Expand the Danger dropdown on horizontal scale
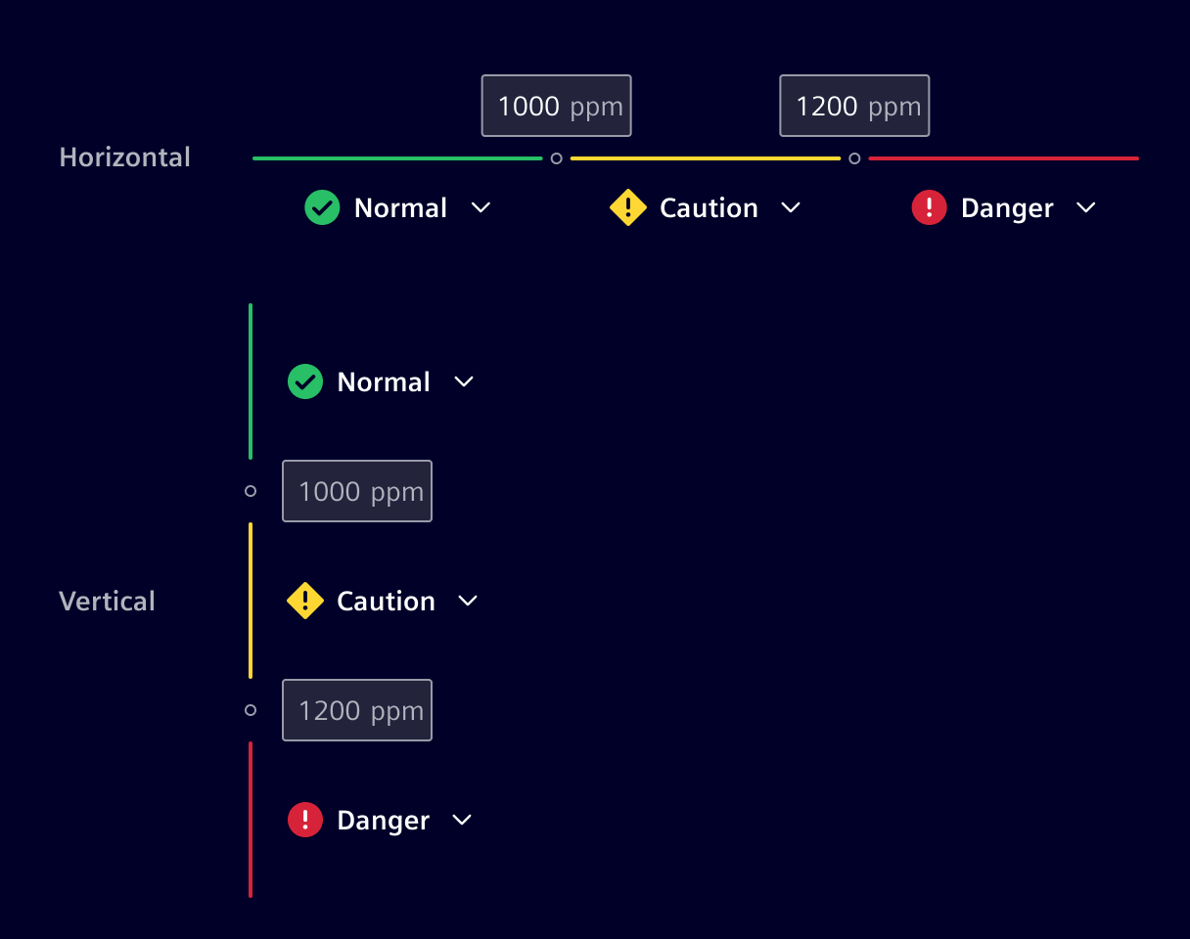Screen dimensions: 1190x939 (x=1085, y=207)
